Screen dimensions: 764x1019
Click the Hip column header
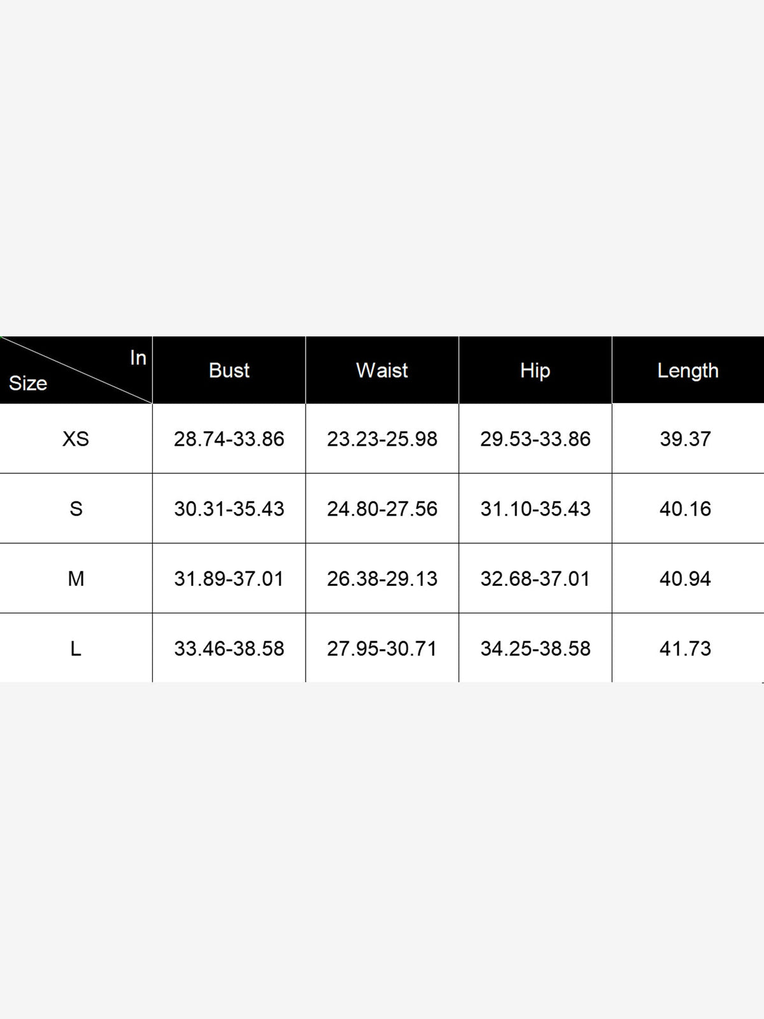(535, 370)
